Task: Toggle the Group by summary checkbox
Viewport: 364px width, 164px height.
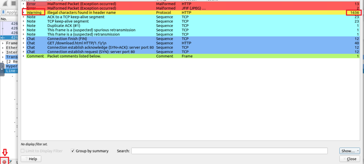Action: [73, 151]
